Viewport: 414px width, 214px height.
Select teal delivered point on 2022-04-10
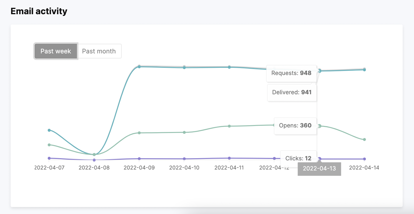[x=184, y=68]
